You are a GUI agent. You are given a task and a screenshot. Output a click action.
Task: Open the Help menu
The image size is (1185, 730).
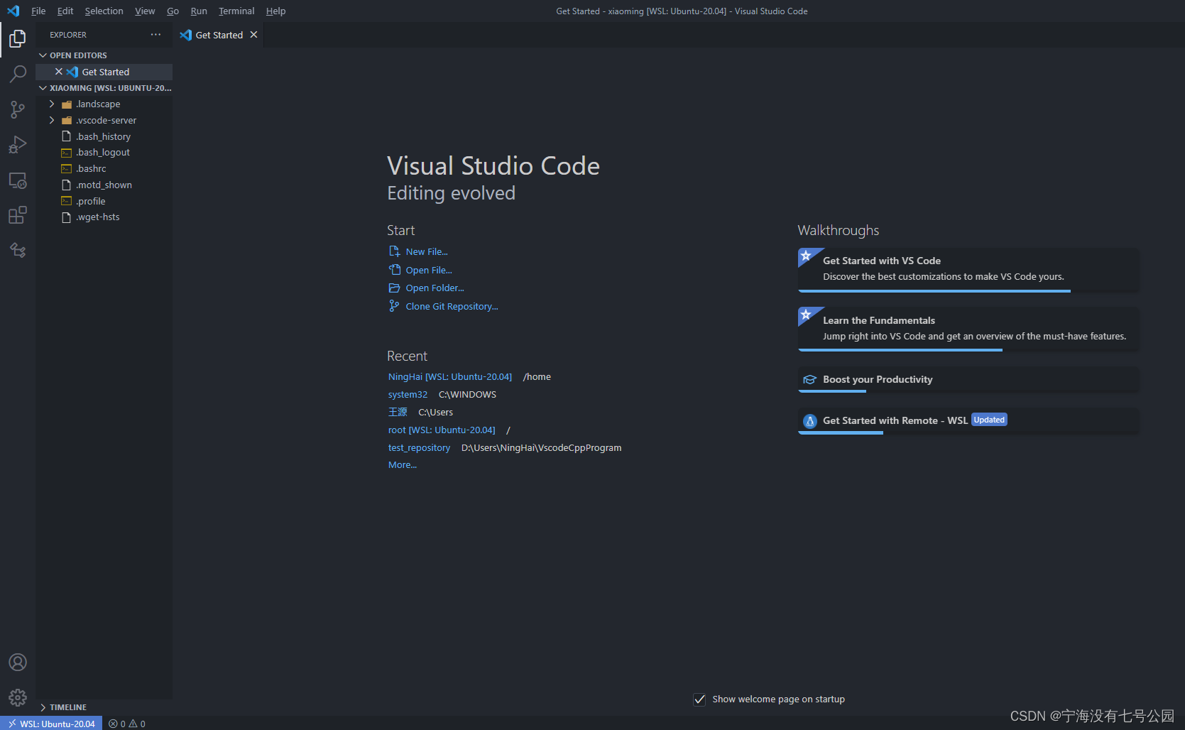click(x=275, y=11)
